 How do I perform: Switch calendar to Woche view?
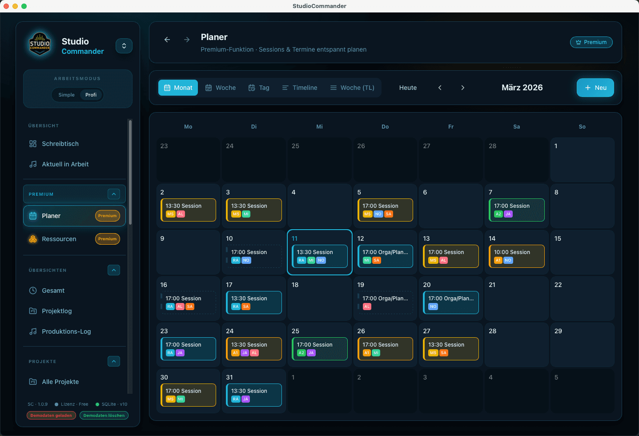pos(220,88)
